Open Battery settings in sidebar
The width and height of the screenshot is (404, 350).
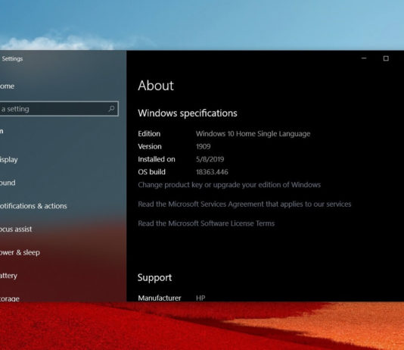[8, 276]
